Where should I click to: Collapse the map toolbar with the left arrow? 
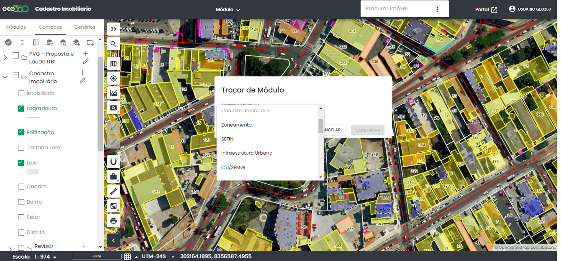(x=113, y=240)
